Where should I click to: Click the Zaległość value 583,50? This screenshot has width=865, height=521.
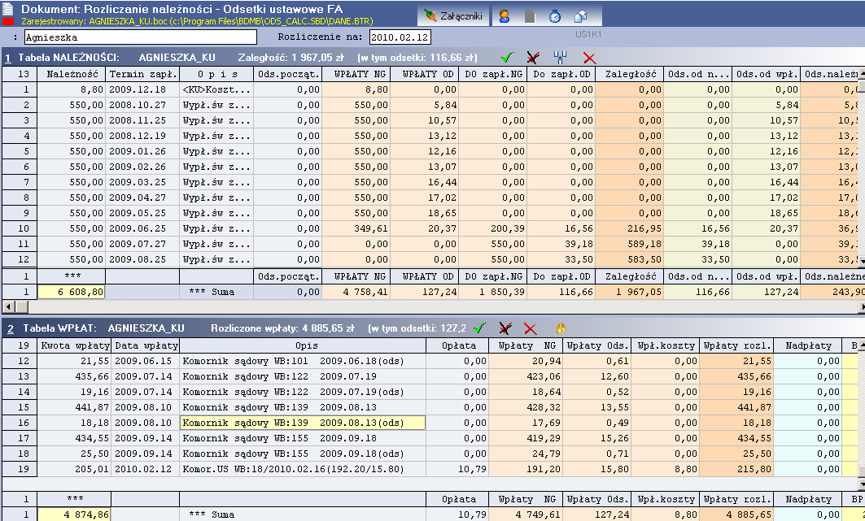(630, 258)
